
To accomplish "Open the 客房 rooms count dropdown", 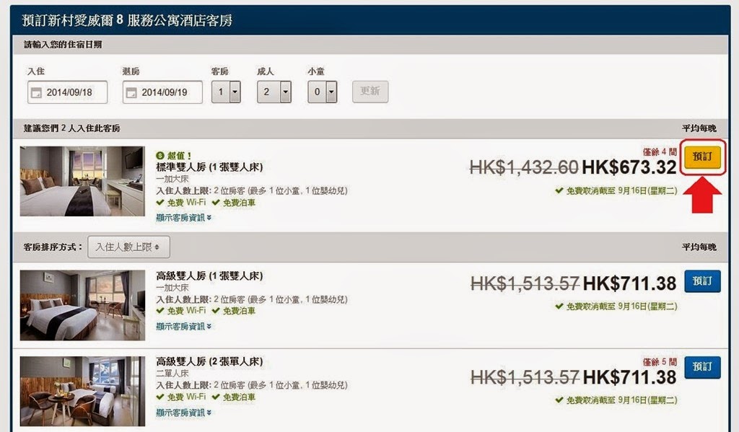I will pos(226,92).
